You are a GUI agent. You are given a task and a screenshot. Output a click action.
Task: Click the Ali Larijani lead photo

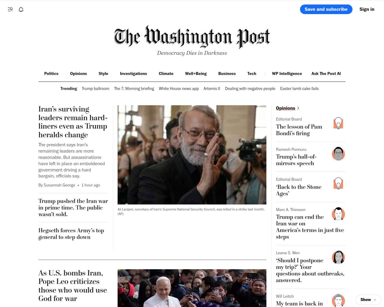[x=192, y=155]
